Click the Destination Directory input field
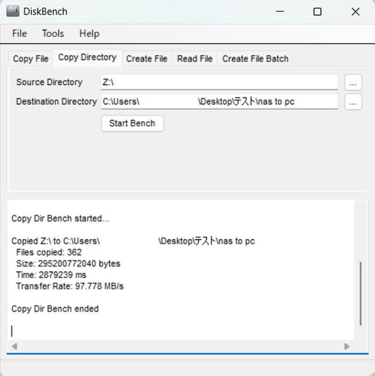 point(219,102)
